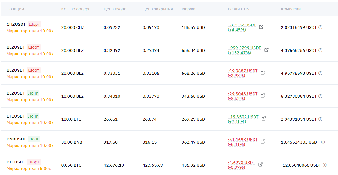This screenshot has width=338, height=175.
Task: Show info for 2.02315499 USDT commission
Action: click(320, 27)
